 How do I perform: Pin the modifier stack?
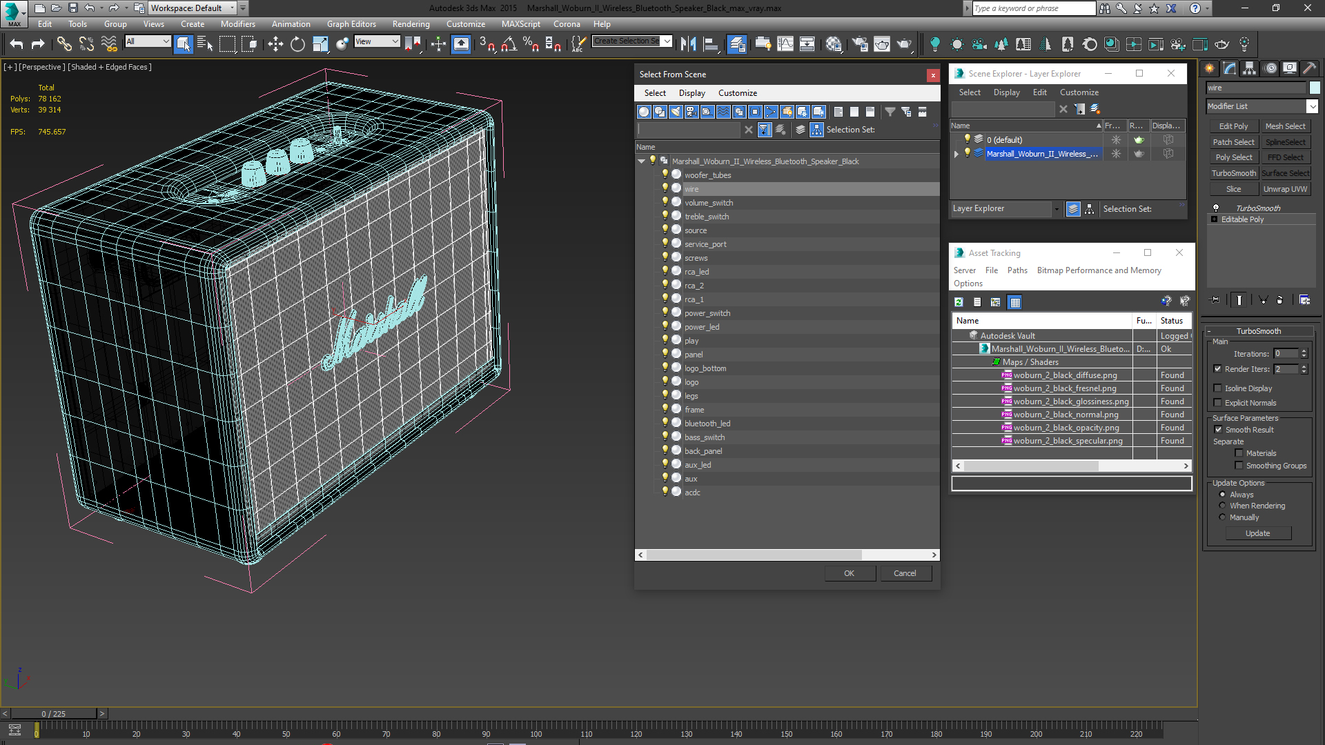point(1215,299)
